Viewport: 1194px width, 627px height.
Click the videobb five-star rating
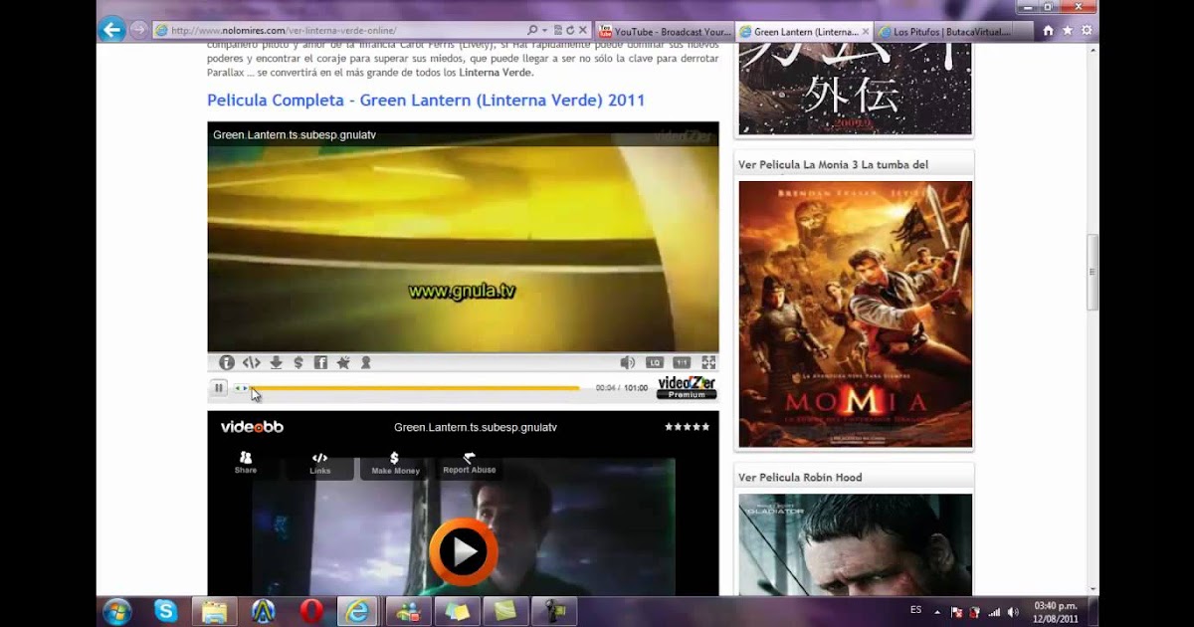[688, 427]
